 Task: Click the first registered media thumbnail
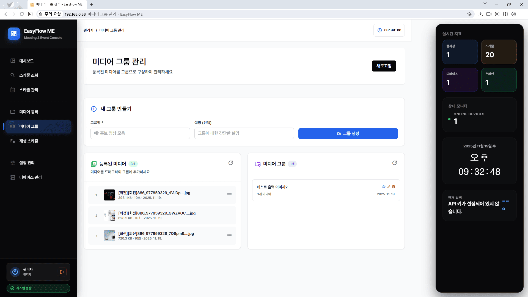[x=109, y=195]
